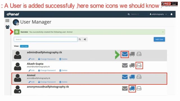Click email icon for anonymous@saifphotography.tk
Image resolution: width=180 pixels, height=101 pixels.
point(125,89)
